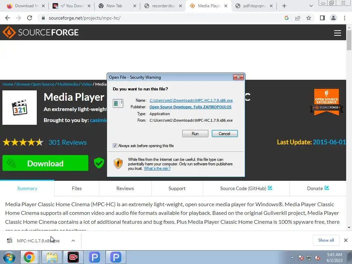The image size is (352, 264).
Task: Click the green Download button
Action: pos(45,163)
